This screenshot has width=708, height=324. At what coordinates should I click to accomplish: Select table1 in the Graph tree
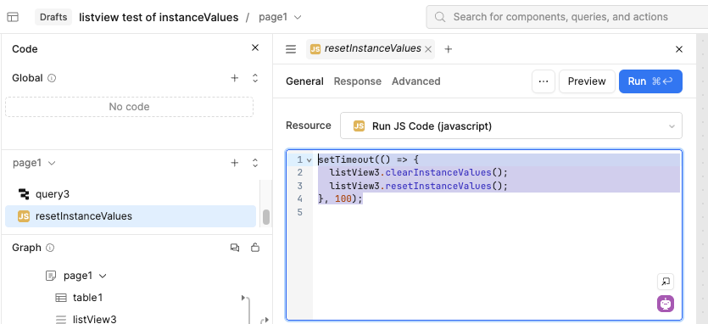[87, 298]
